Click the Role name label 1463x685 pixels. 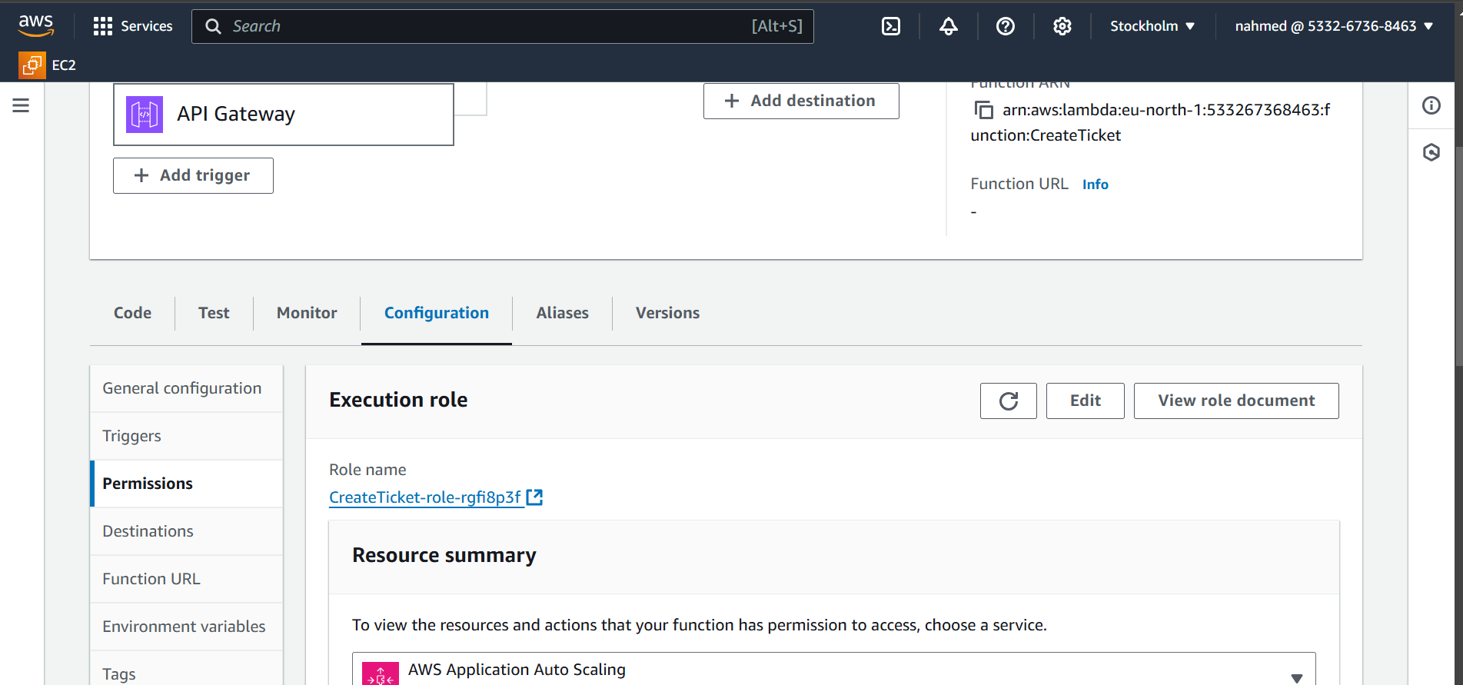tap(367, 470)
